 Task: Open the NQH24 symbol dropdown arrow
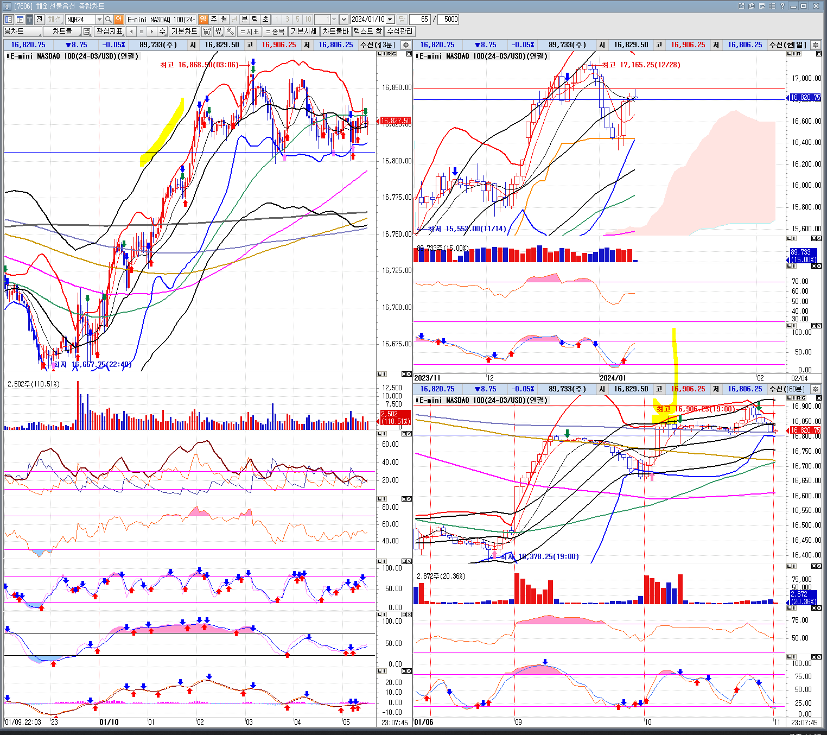click(x=99, y=20)
